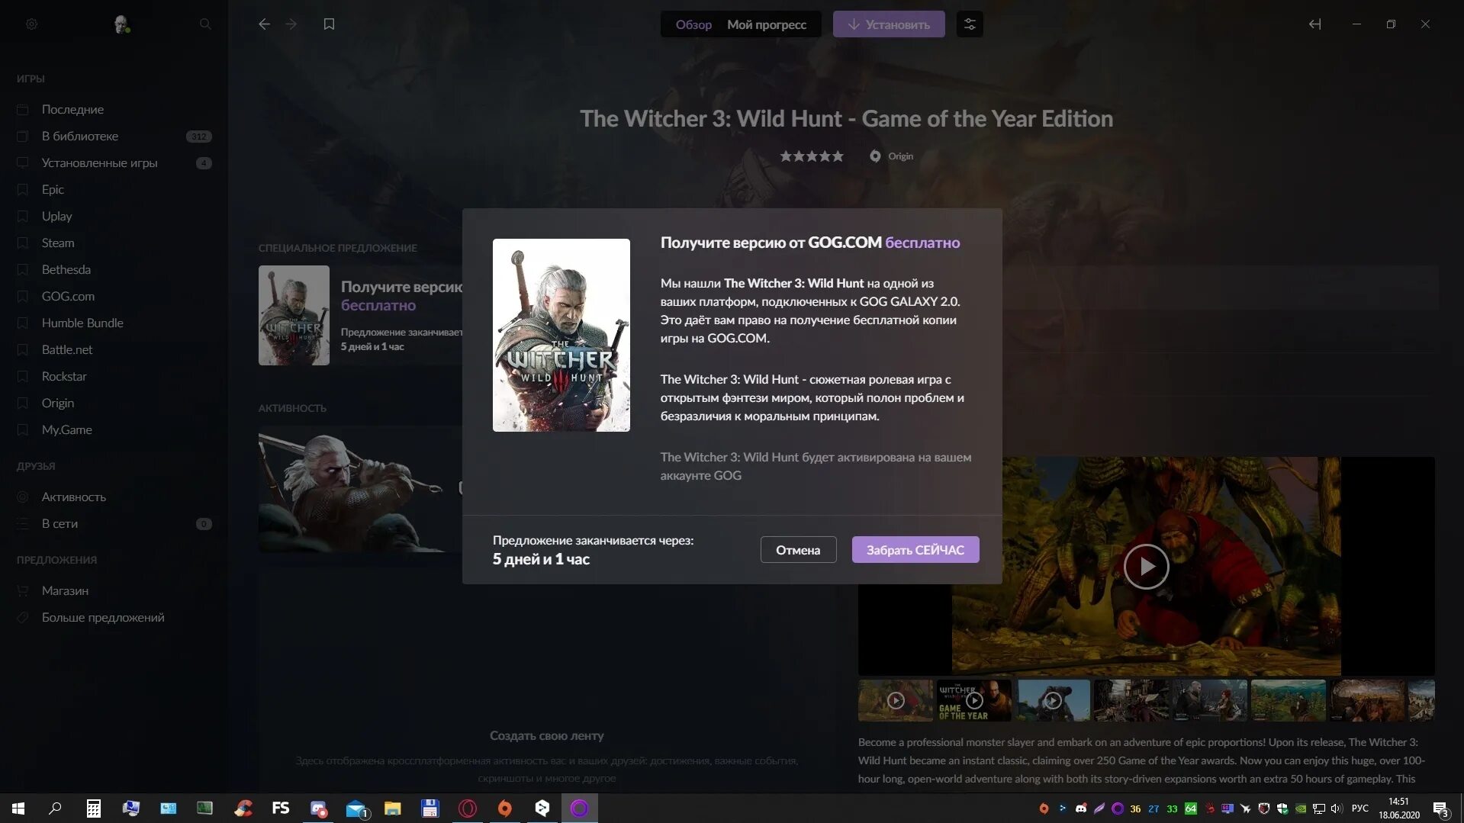The image size is (1464, 823).
Task: Open the Opera browser taskbar icon
Action: coord(467,808)
